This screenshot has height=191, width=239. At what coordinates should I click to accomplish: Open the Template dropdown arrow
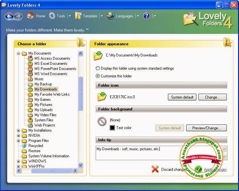point(102,16)
